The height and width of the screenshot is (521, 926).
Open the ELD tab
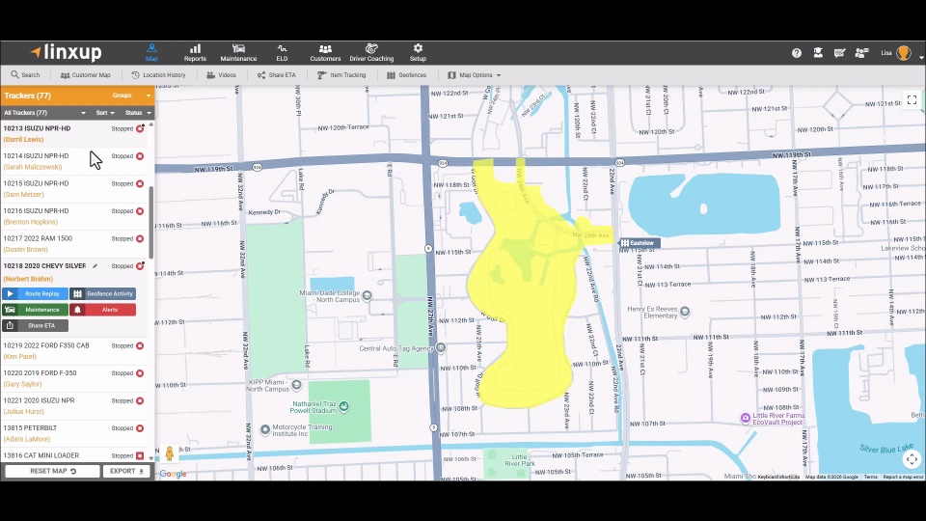click(x=282, y=52)
